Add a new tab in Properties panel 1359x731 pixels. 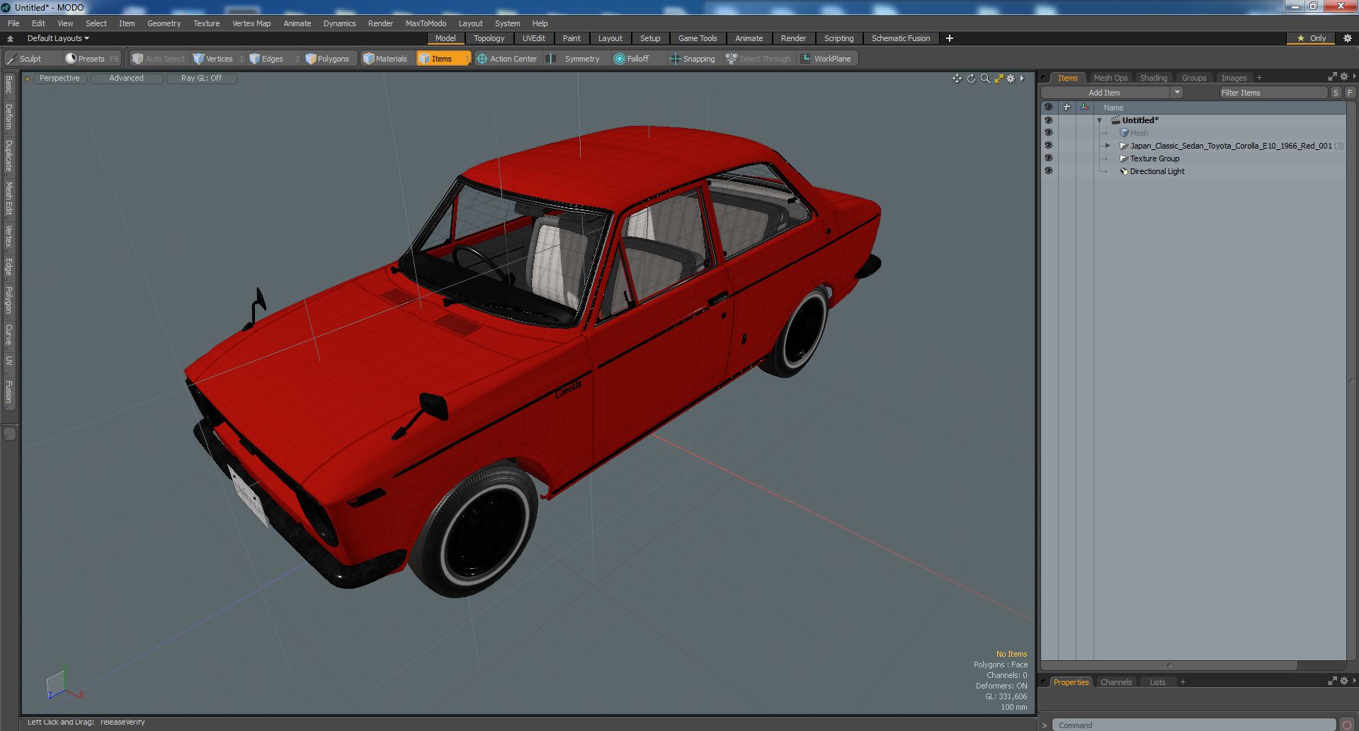pyautogui.click(x=1183, y=682)
